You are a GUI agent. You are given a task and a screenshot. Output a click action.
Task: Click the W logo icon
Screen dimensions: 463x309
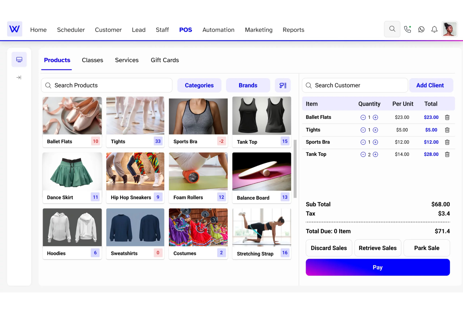[15, 29]
